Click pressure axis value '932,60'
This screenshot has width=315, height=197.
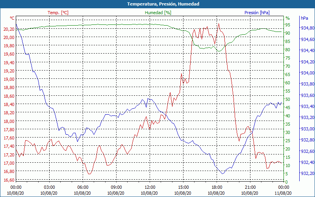click(308, 151)
